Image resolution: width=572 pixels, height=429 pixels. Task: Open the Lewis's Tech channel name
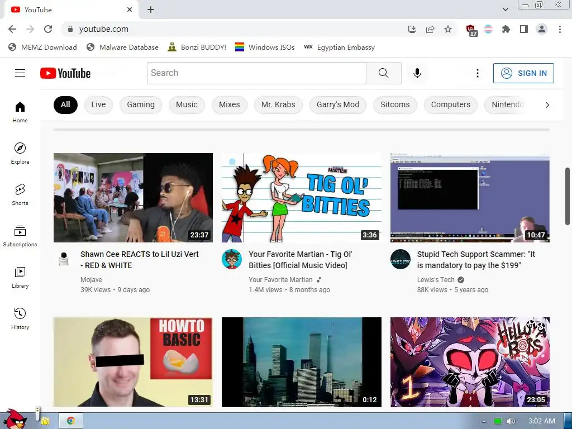(436, 280)
